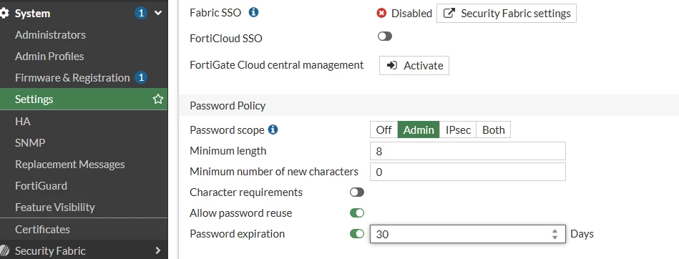Open Feature Visibility page
Image resolution: width=679 pixels, height=259 pixels.
pyautogui.click(x=55, y=207)
